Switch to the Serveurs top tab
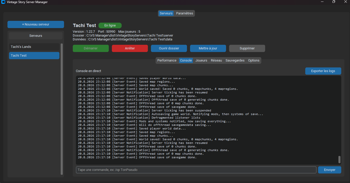Image resolution: width=350 pixels, height=183 pixels. [166, 13]
